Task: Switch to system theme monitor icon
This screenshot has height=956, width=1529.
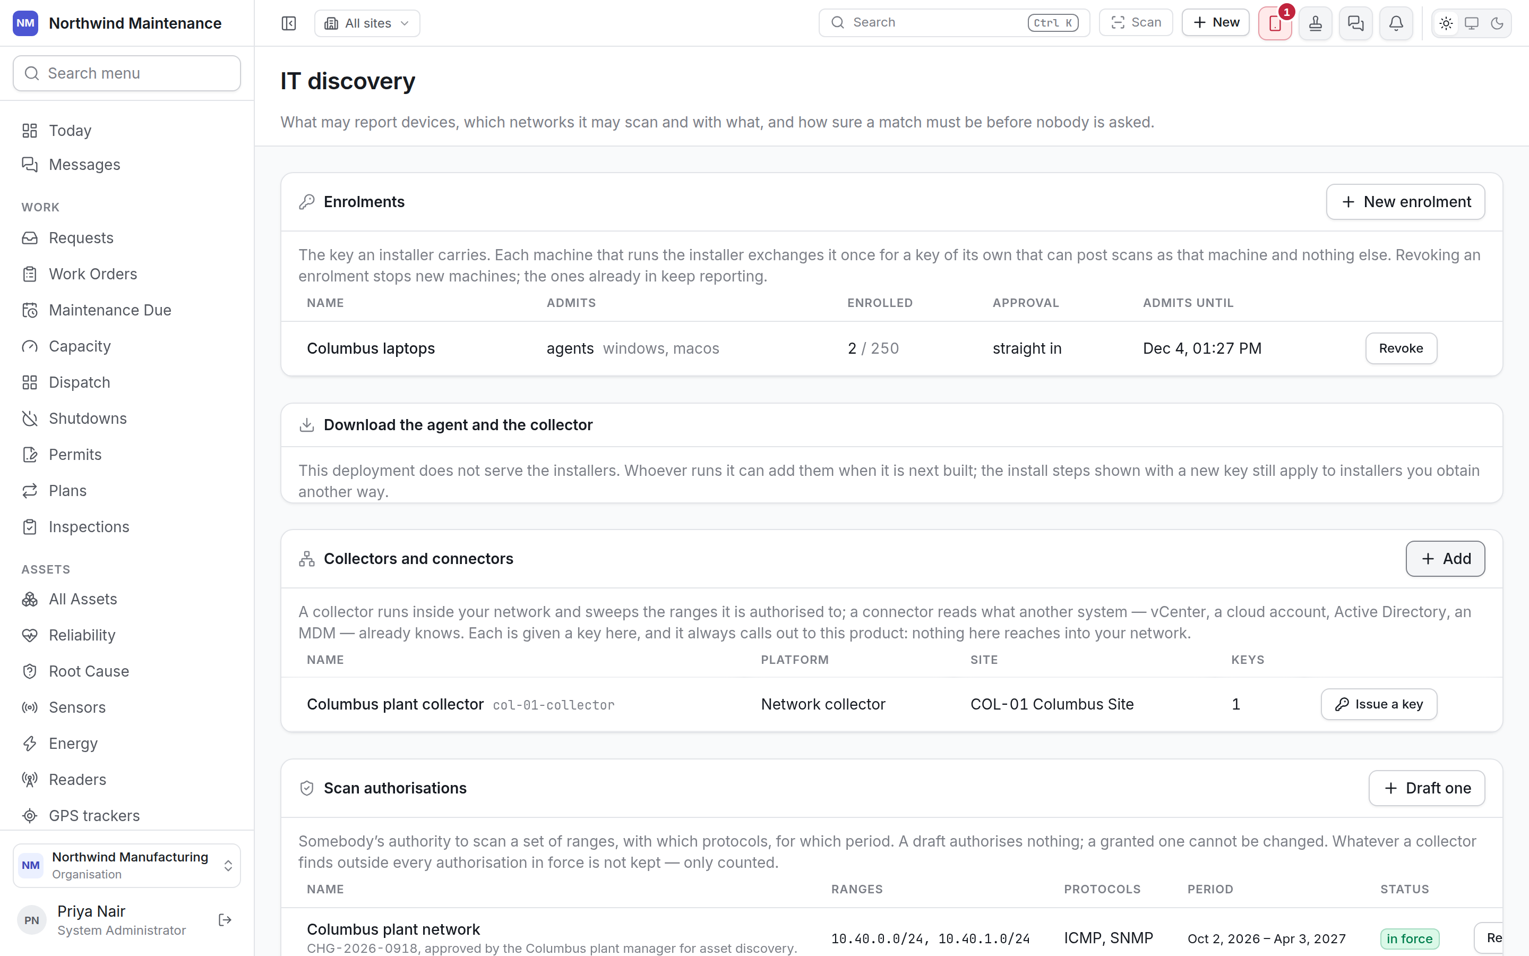Action: click(x=1472, y=23)
